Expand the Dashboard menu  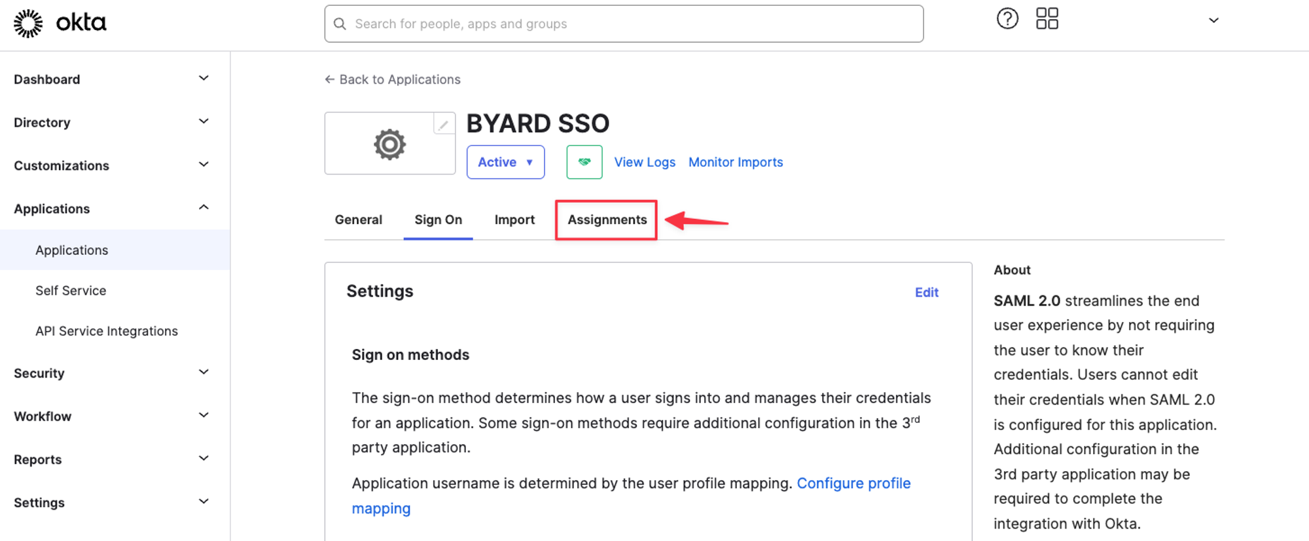point(115,79)
